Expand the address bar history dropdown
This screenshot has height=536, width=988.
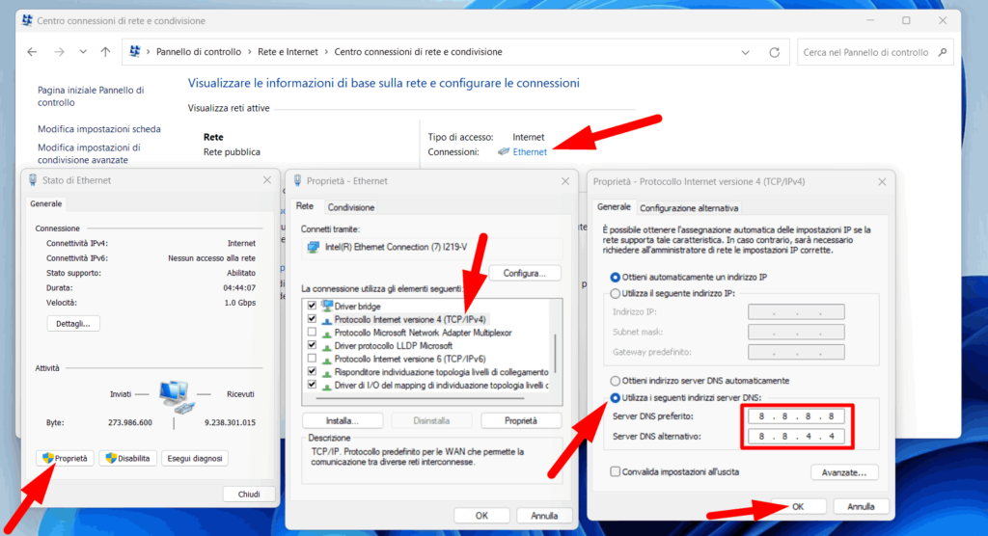tap(746, 52)
